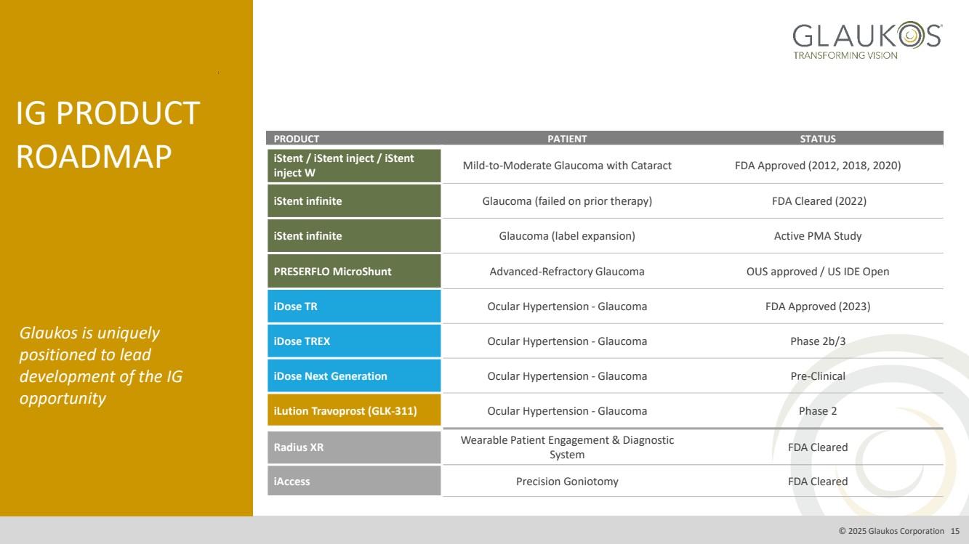Click the FDA Cleared (2022) status
The image size is (969, 544).
coord(819,201)
